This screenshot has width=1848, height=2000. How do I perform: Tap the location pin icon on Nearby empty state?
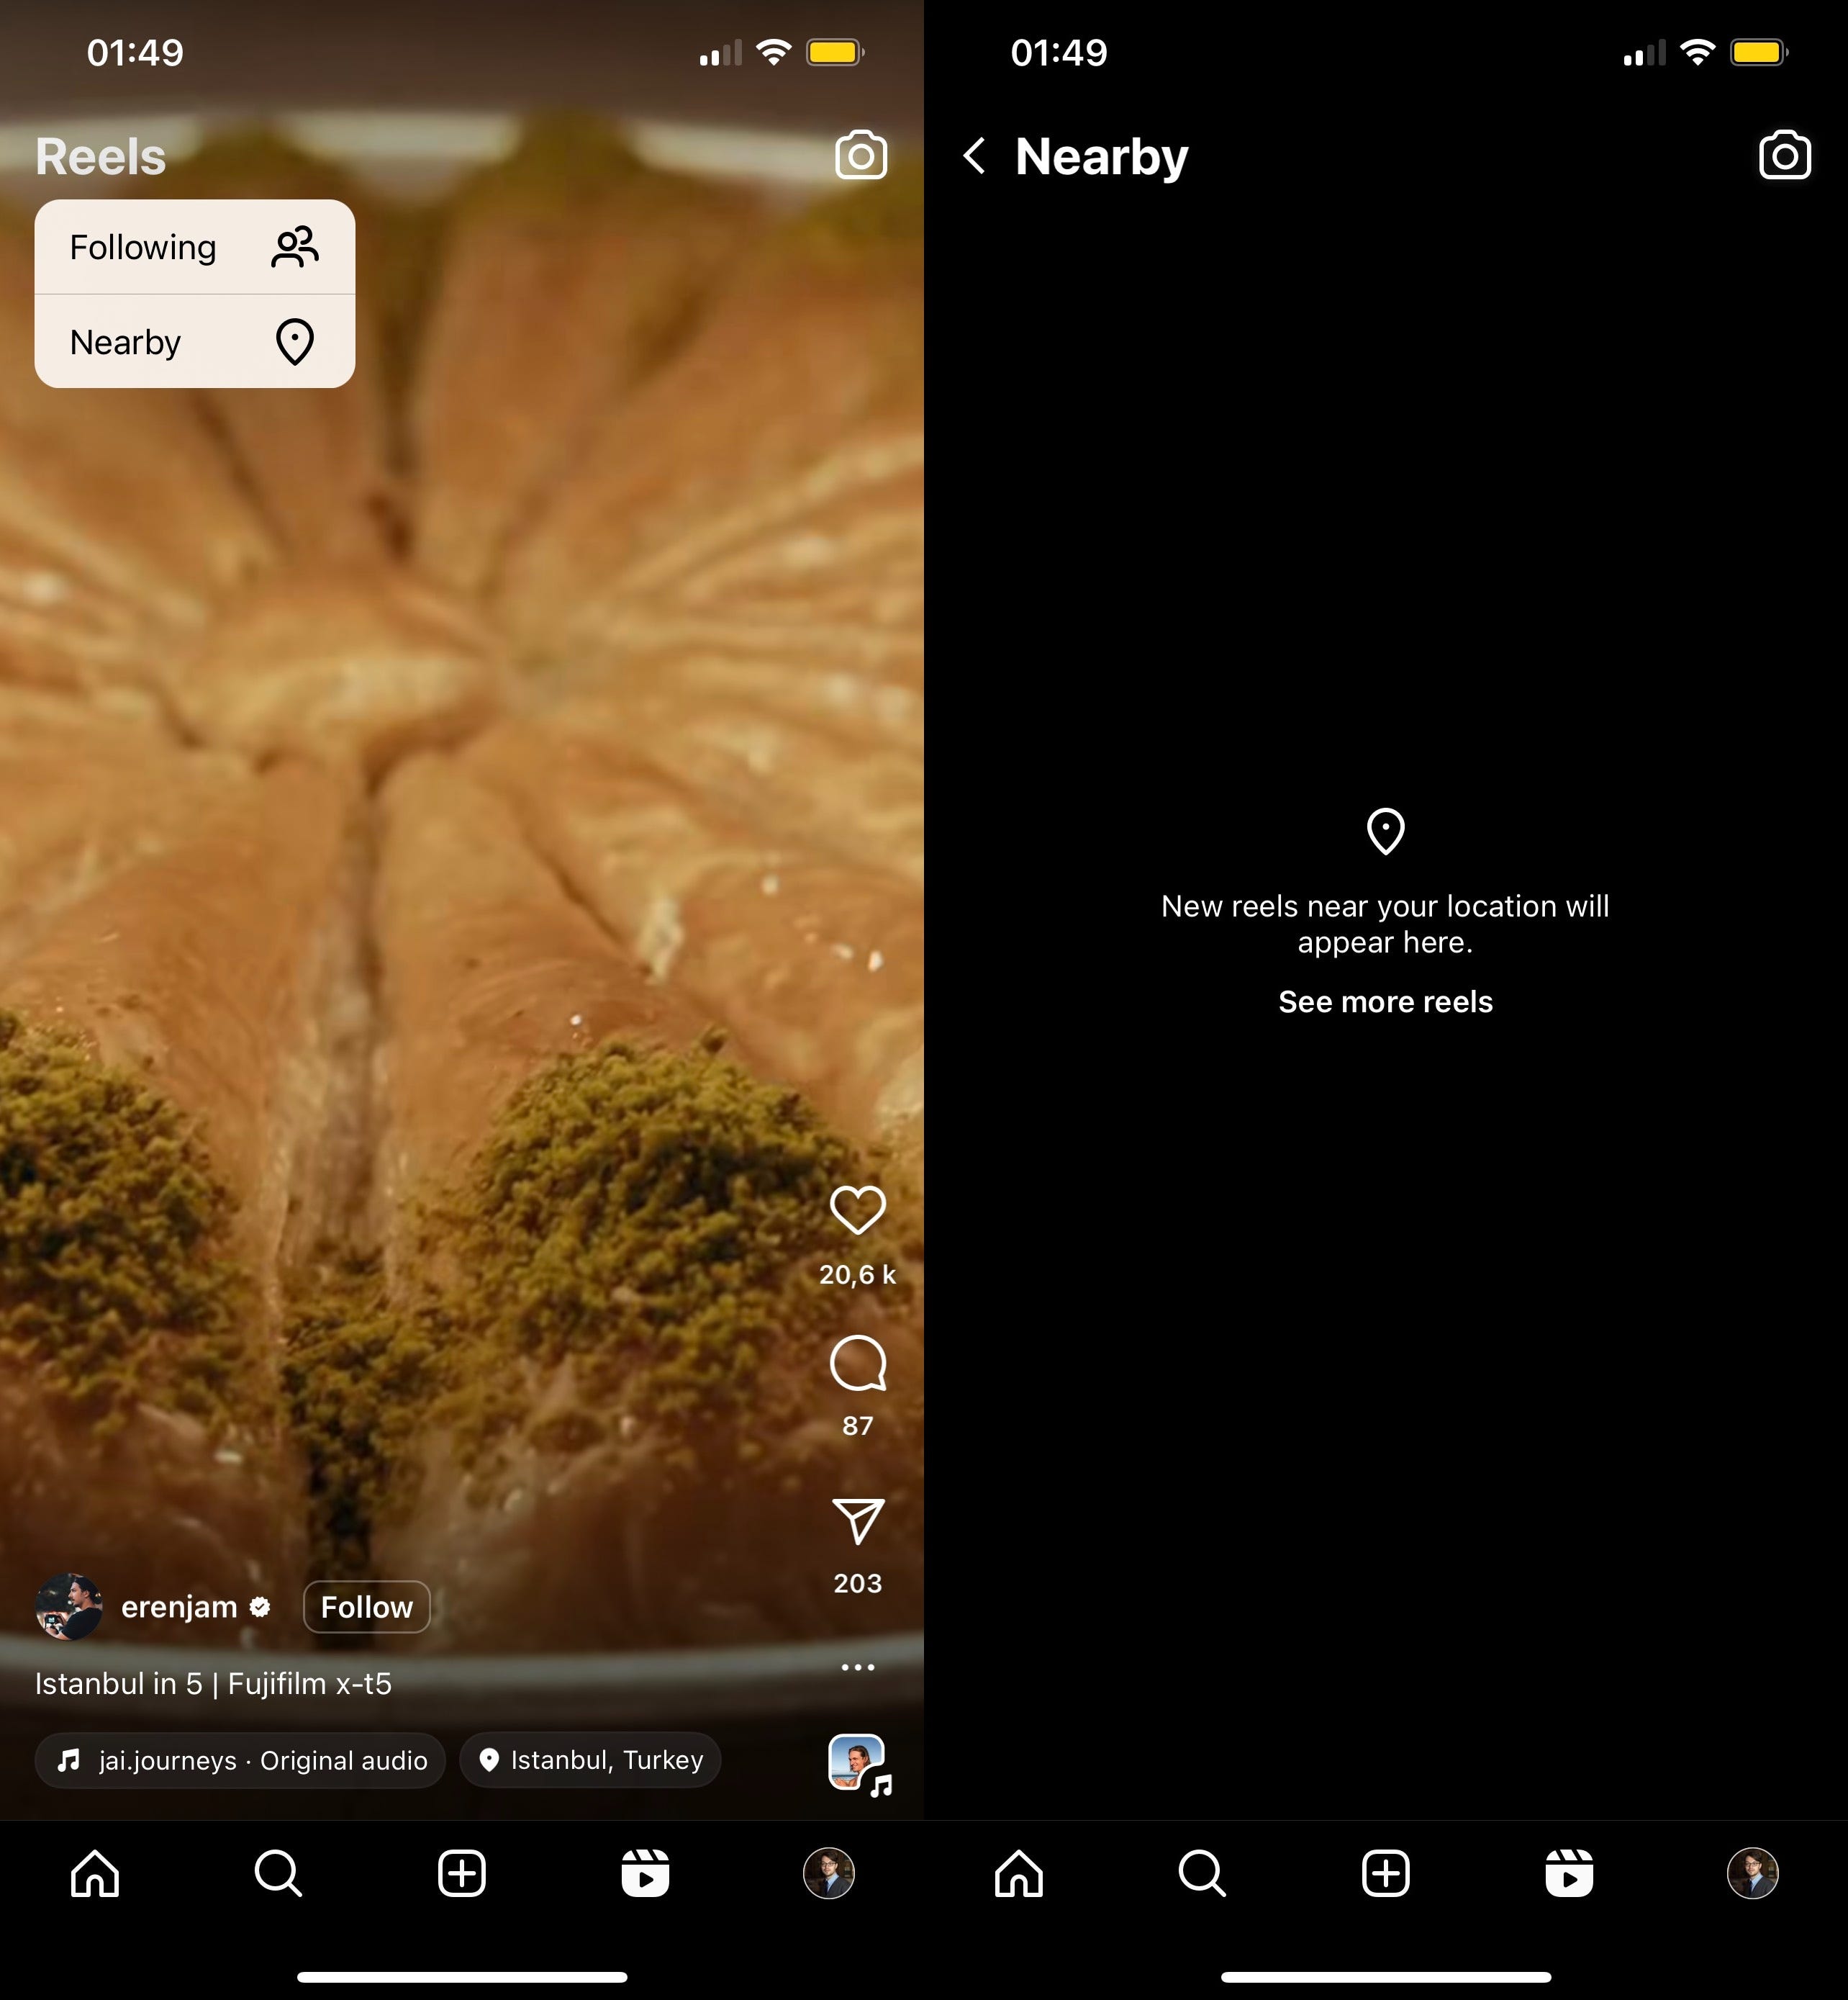1385,832
